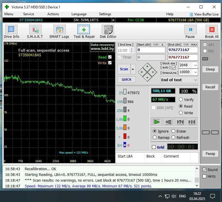Click the Scan button

(x=124, y=69)
